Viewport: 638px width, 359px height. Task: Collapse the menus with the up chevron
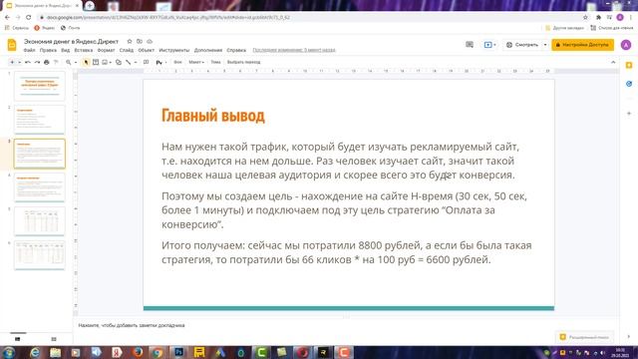point(613,62)
